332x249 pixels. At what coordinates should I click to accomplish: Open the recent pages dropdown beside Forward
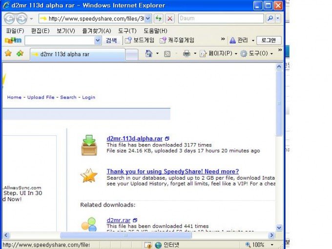(x=31, y=19)
